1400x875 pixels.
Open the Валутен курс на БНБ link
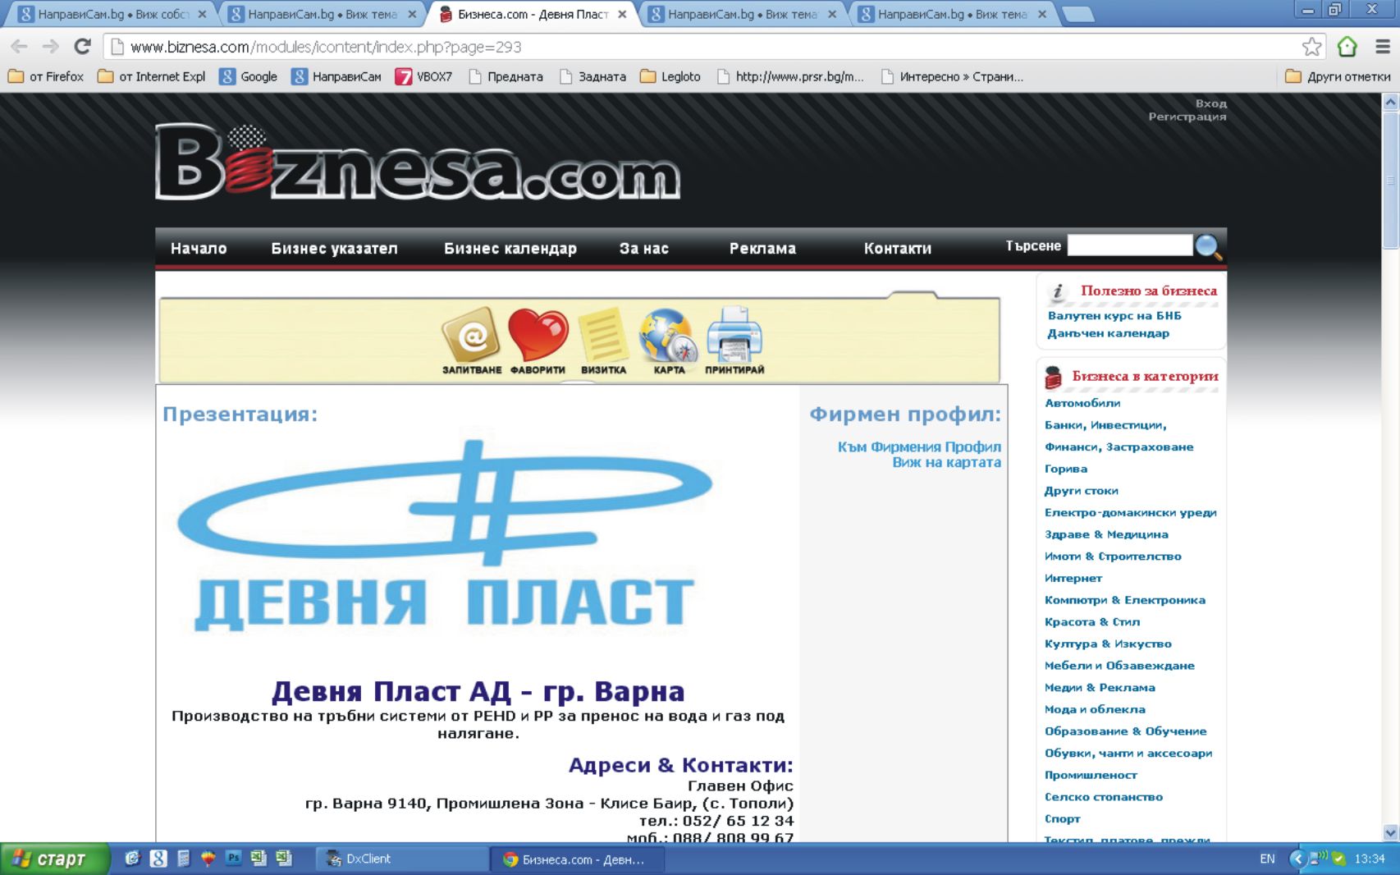click(x=1114, y=315)
